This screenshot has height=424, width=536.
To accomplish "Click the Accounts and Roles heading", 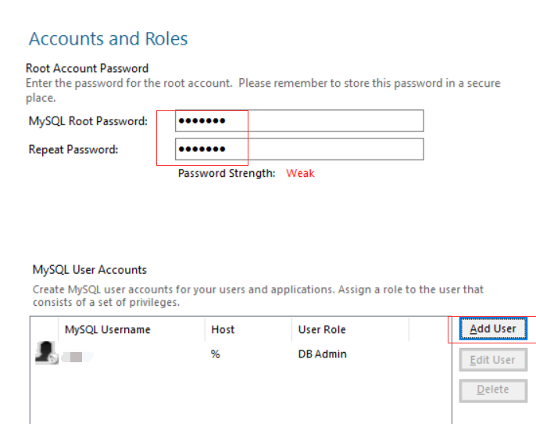I will [x=109, y=38].
